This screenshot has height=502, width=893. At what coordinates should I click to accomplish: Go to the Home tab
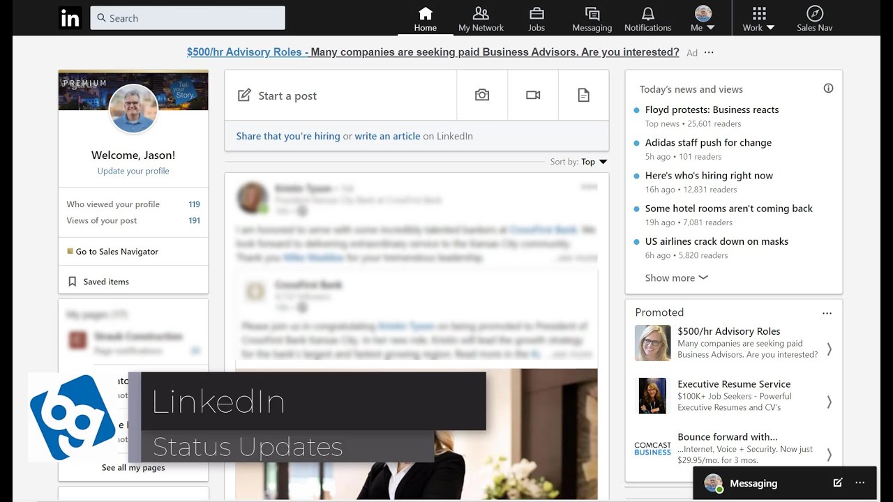tap(425, 19)
